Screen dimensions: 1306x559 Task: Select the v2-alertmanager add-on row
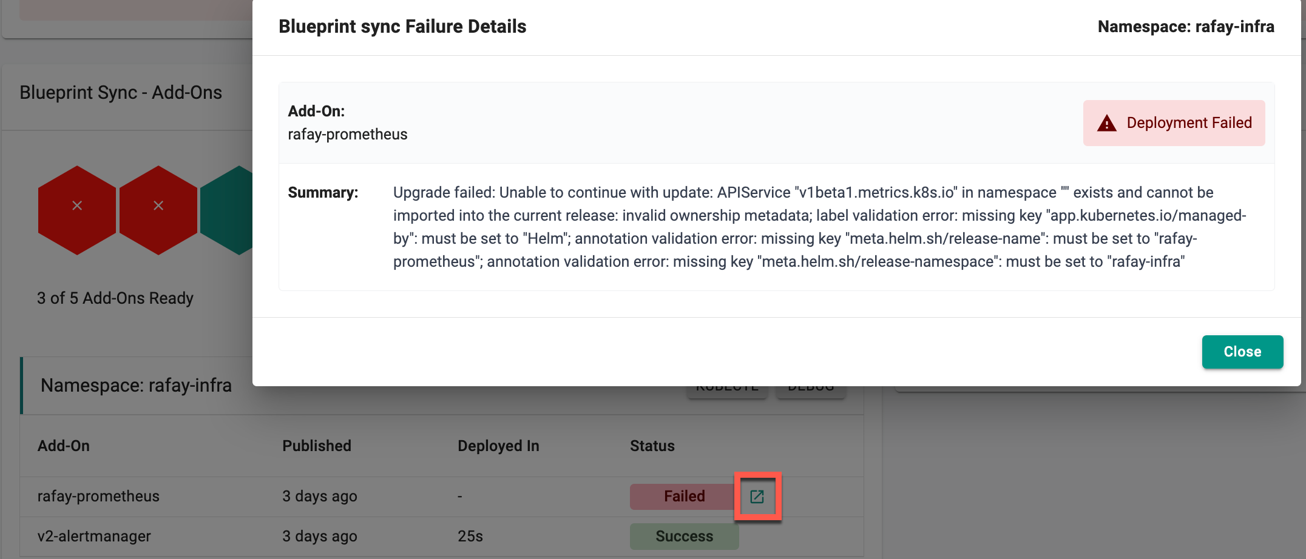pos(442,537)
